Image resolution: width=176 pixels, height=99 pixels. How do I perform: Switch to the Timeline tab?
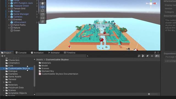tap(70, 53)
